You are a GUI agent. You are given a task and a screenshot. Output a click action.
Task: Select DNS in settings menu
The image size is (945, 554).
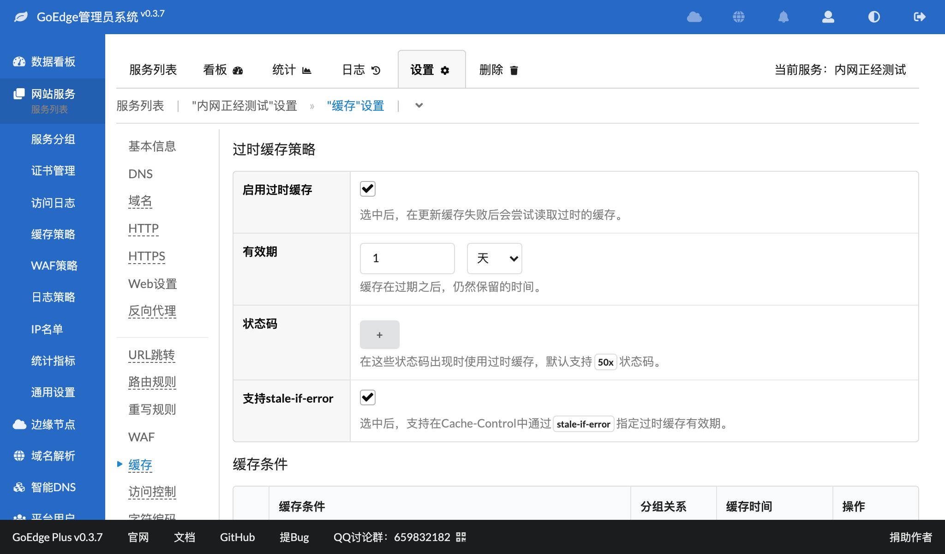(x=140, y=174)
